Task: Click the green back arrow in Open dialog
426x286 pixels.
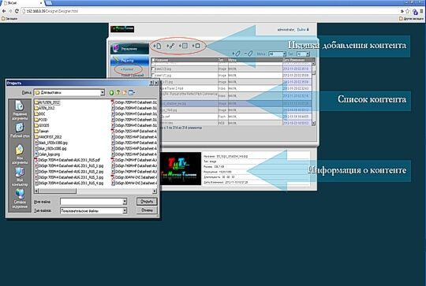Action: [111, 92]
